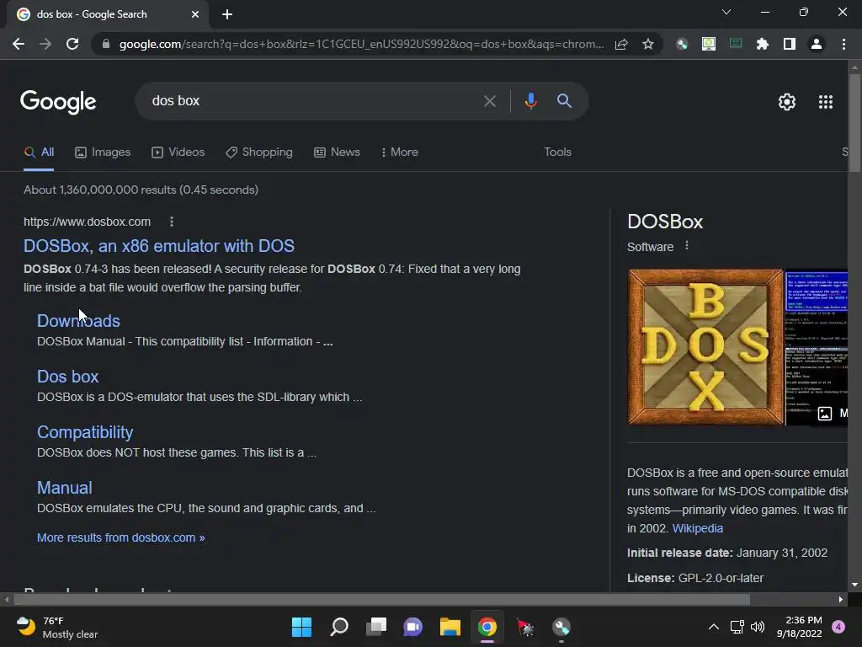
Task: Open the Compatibility sitelink
Action: pyautogui.click(x=85, y=432)
